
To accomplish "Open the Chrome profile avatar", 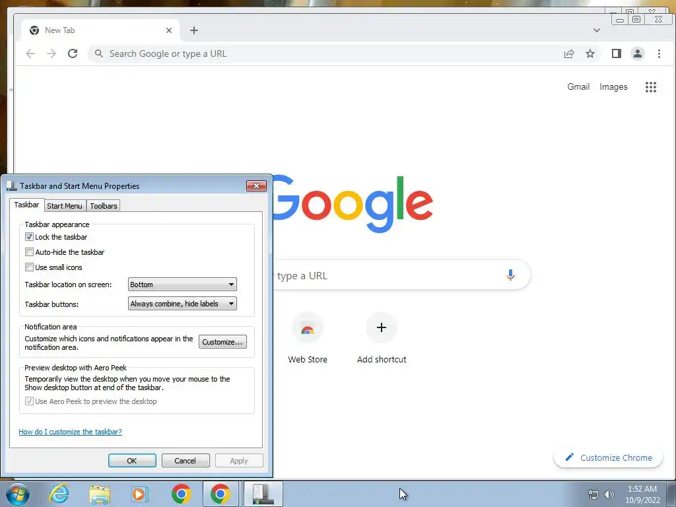I will coord(637,53).
